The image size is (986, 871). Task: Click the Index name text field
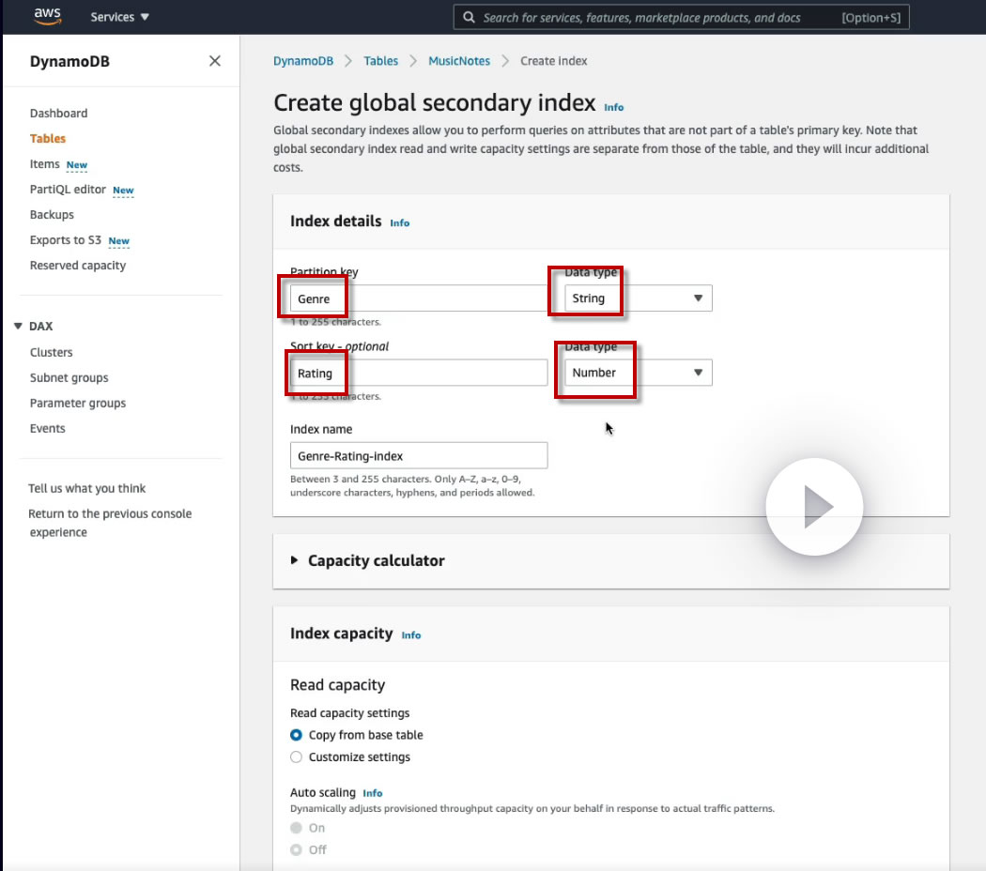coord(419,456)
